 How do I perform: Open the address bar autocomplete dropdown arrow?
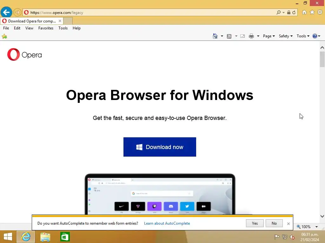coord(283,13)
